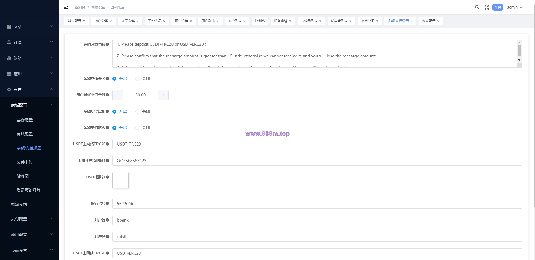The height and width of the screenshot is (260, 535).
Task: Close the 商户分类 tab
Action: click(111, 21)
